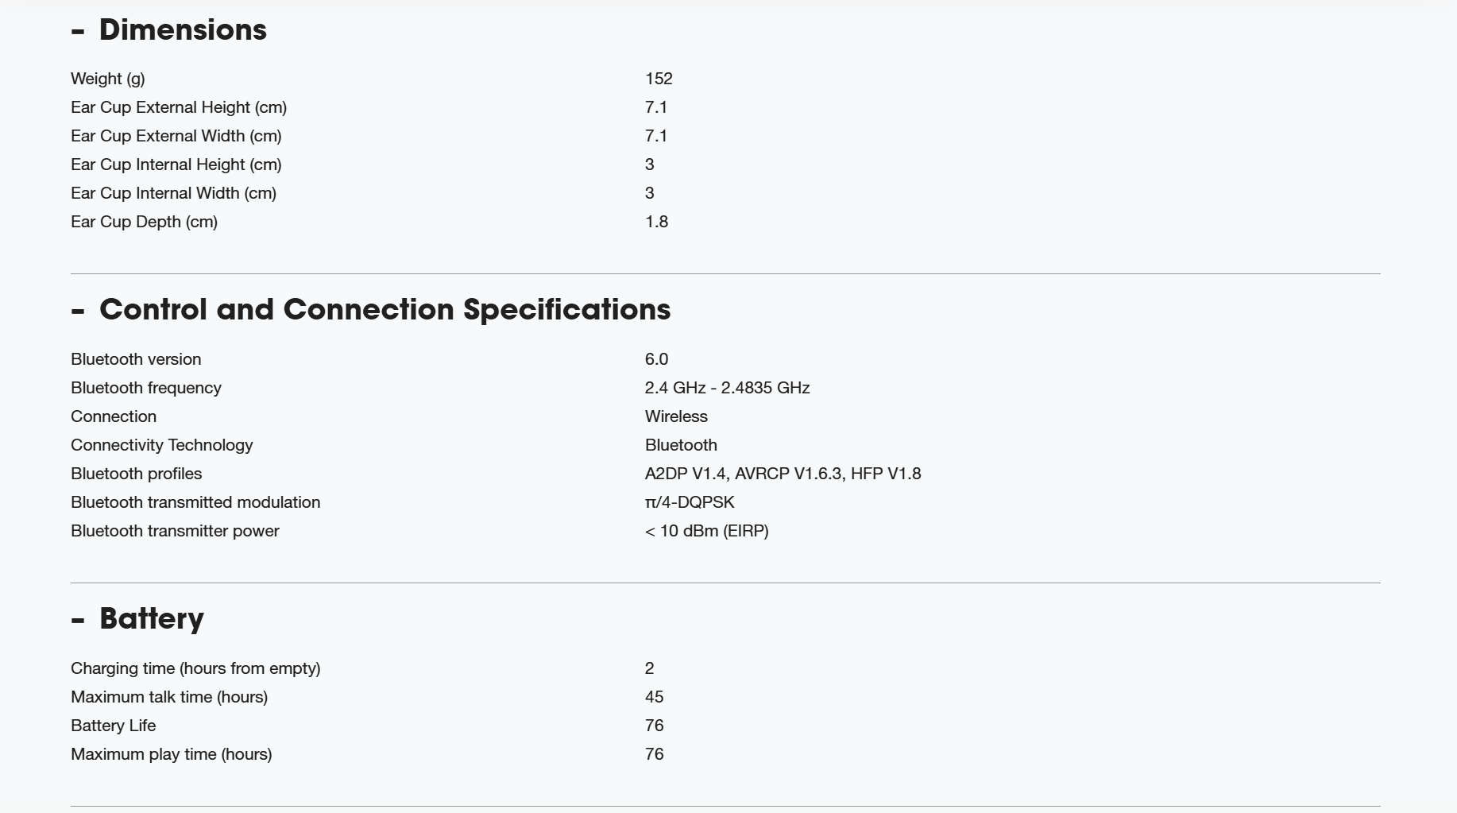Click the Ear Cup Depth (cm) label
The width and height of the screenshot is (1457, 813).
click(144, 222)
